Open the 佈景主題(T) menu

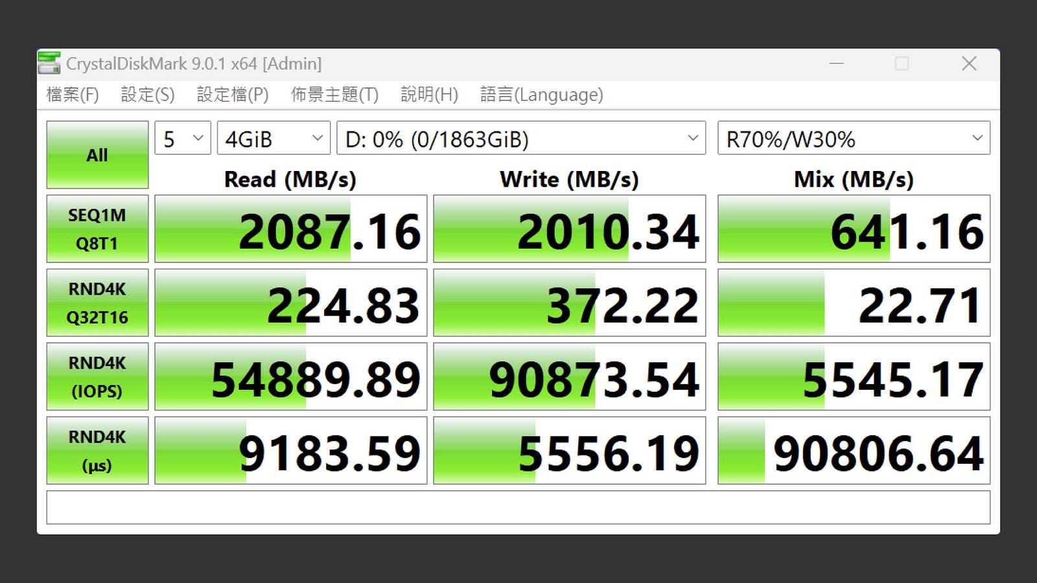[334, 95]
